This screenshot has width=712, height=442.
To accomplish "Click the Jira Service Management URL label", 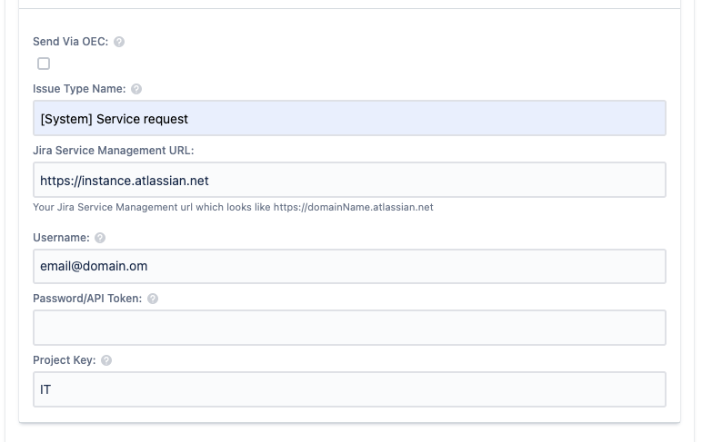I will point(113,151).
